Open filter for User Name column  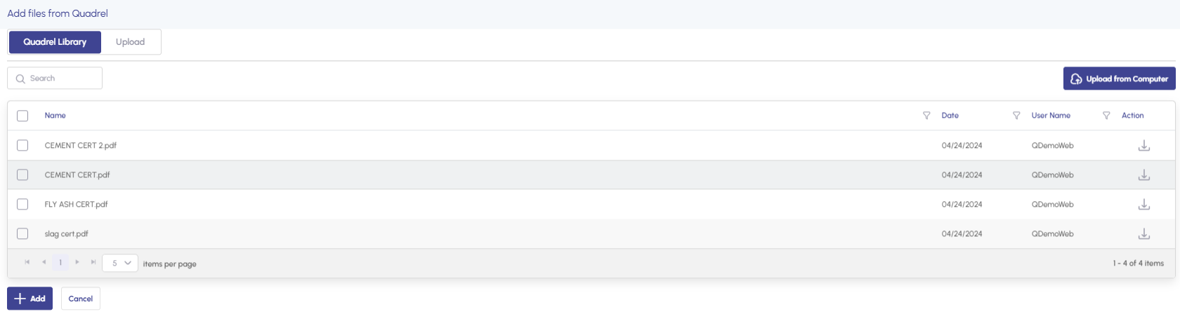click(x=1106, y=116)
